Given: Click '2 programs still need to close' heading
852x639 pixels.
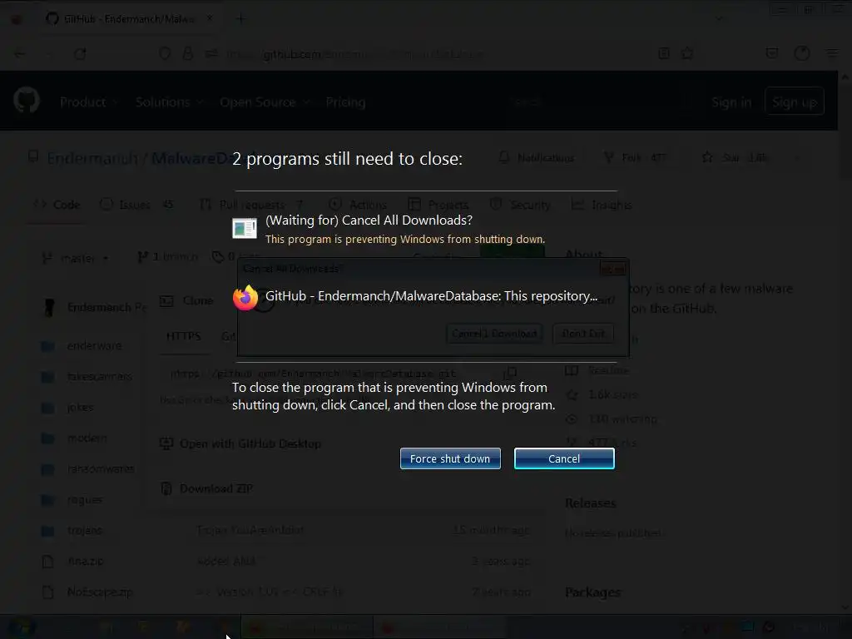Looking at the screenshot, I should pyautogui.click(x=347, y=159).
